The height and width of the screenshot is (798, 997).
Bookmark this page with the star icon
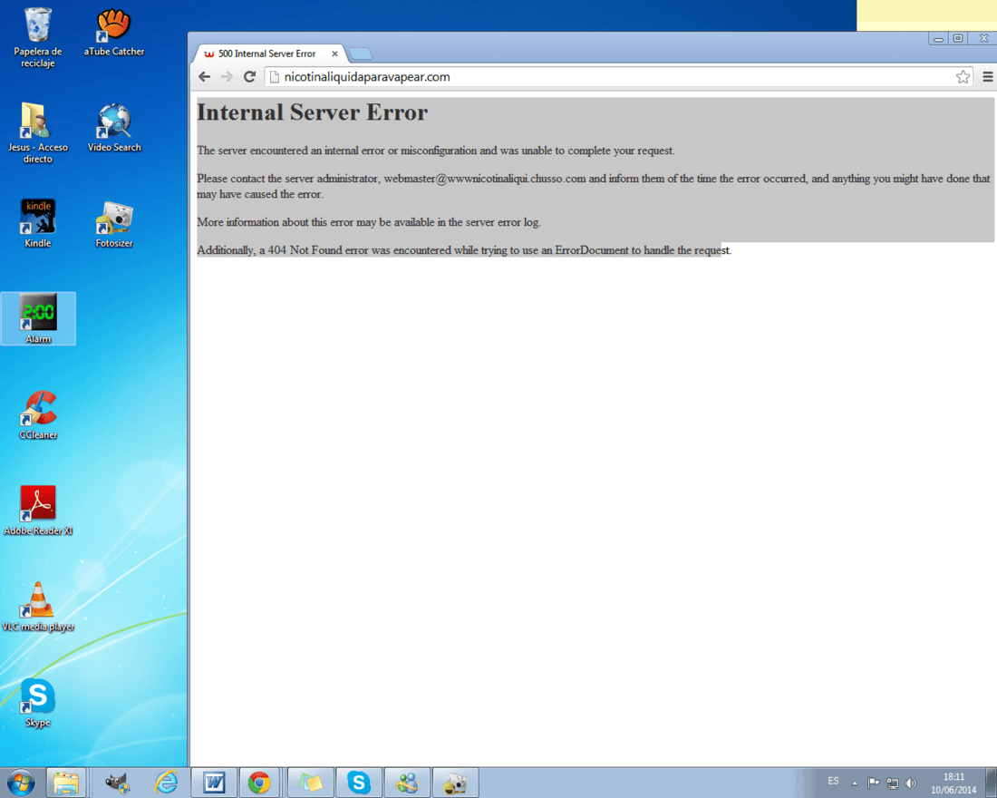pyautogui.click(x=963, y=77)
